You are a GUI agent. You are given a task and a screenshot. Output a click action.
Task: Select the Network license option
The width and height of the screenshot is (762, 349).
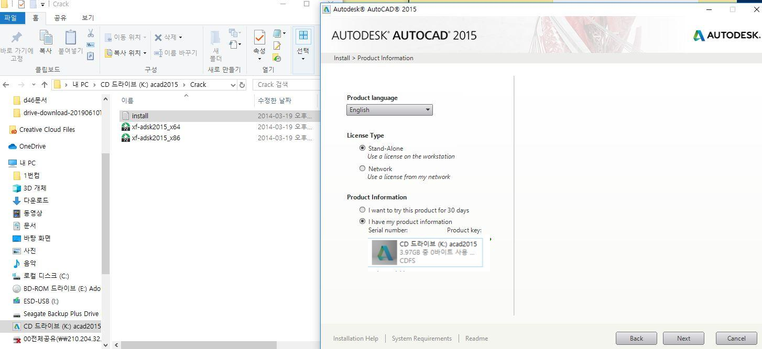coord(362,168)
